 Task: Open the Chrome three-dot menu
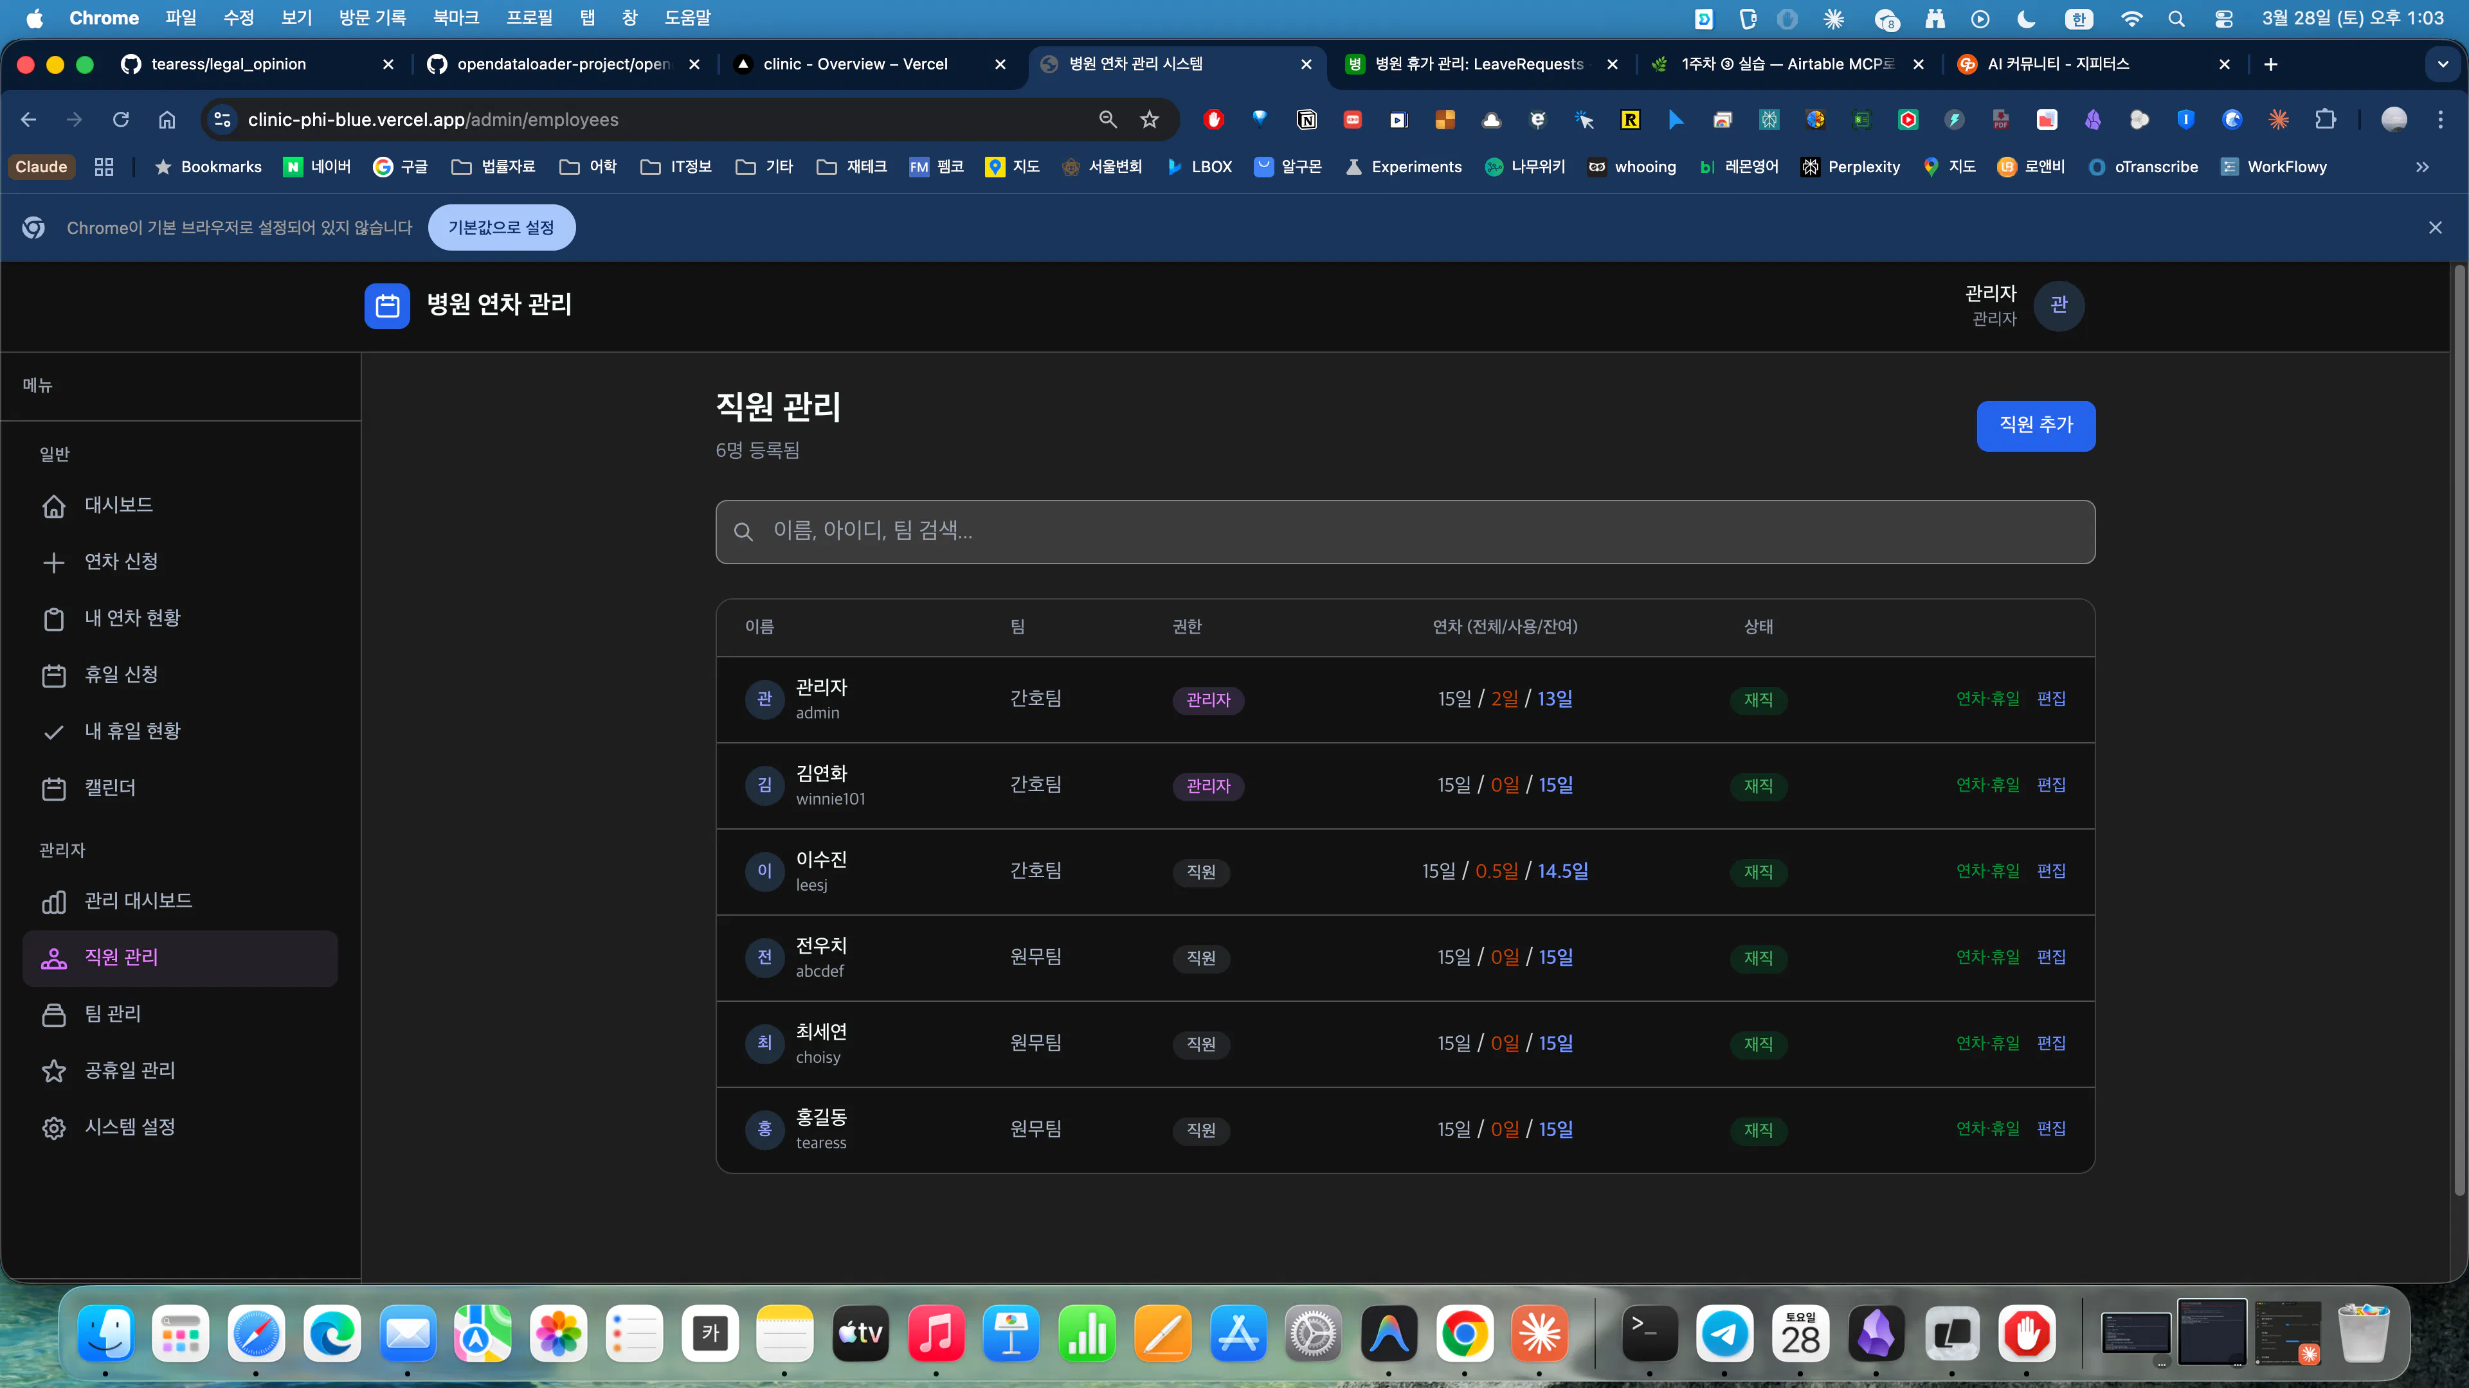tap(2440, 120)
